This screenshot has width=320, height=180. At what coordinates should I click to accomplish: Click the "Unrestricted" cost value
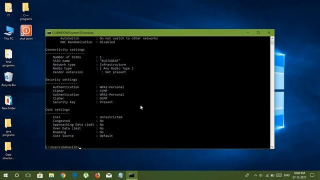(x=111, y=117)
